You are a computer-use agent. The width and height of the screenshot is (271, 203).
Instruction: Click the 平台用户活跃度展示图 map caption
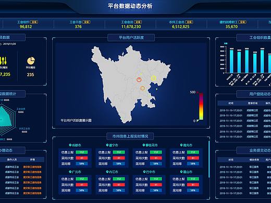coord(76,120)
